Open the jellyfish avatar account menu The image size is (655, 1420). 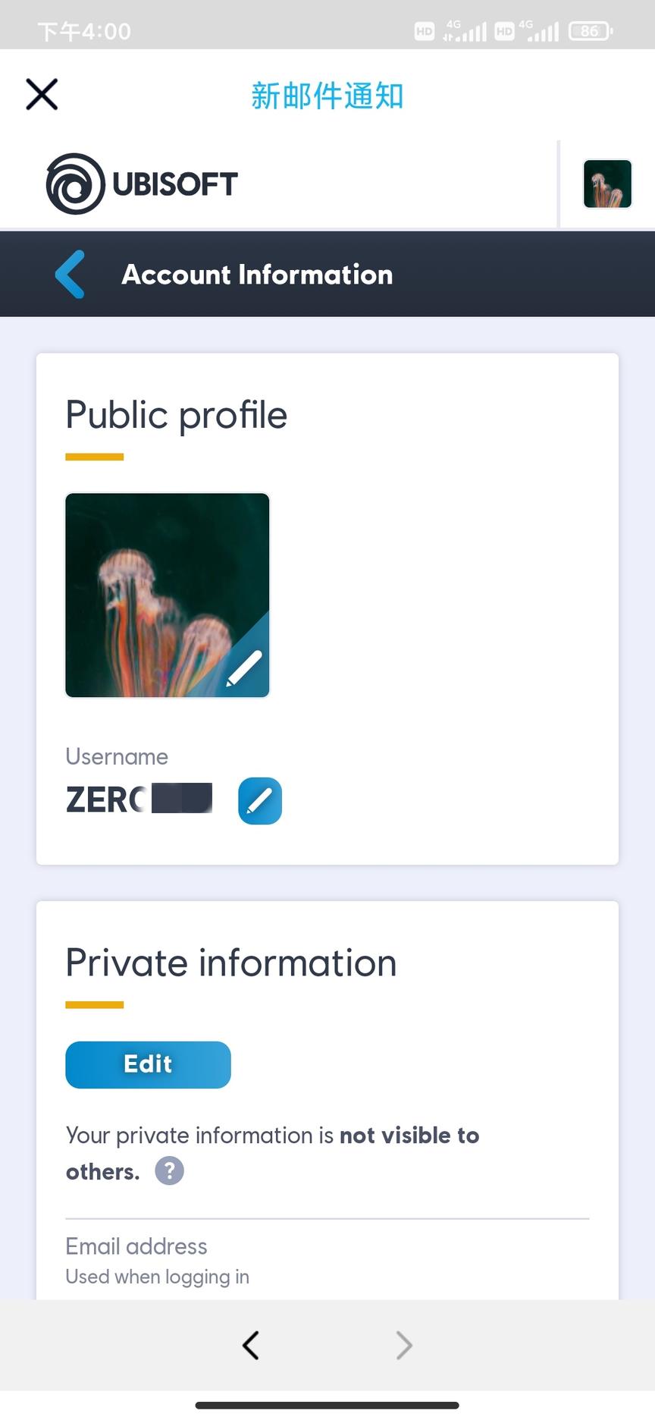[607, 184]
